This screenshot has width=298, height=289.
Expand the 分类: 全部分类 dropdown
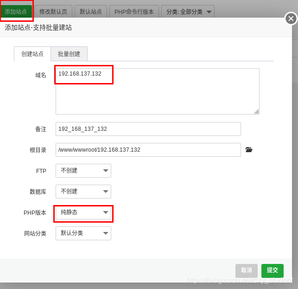pyautogui.click(x=188, y=12)
